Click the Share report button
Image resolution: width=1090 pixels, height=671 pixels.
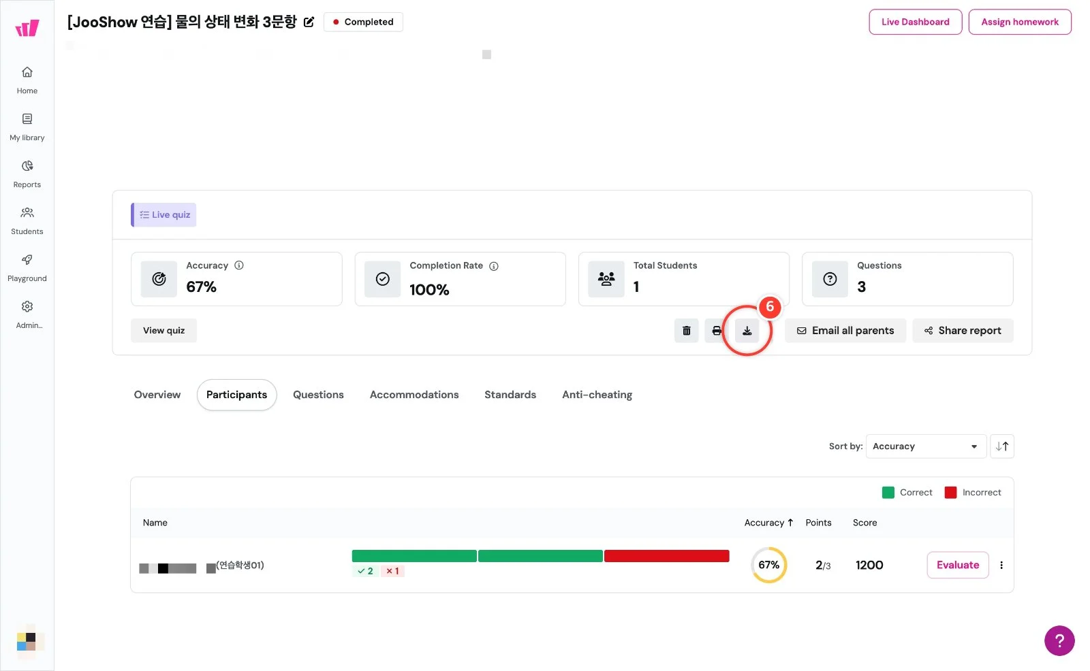pyautogui.click(x=963, y=331)
